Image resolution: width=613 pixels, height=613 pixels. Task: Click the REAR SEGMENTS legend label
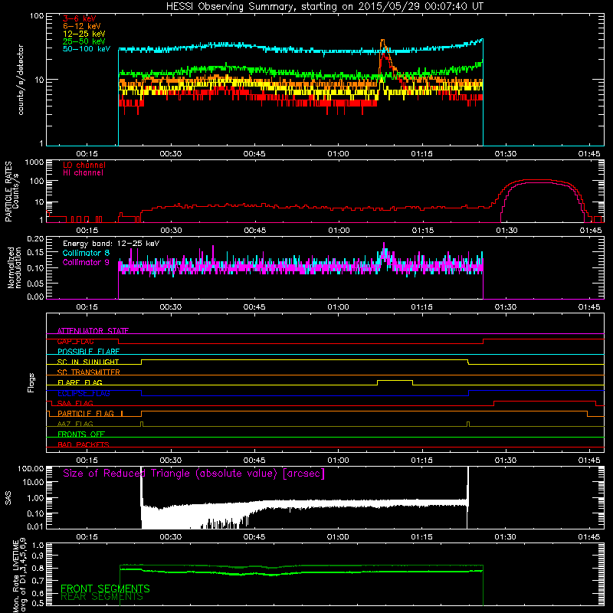102,597
